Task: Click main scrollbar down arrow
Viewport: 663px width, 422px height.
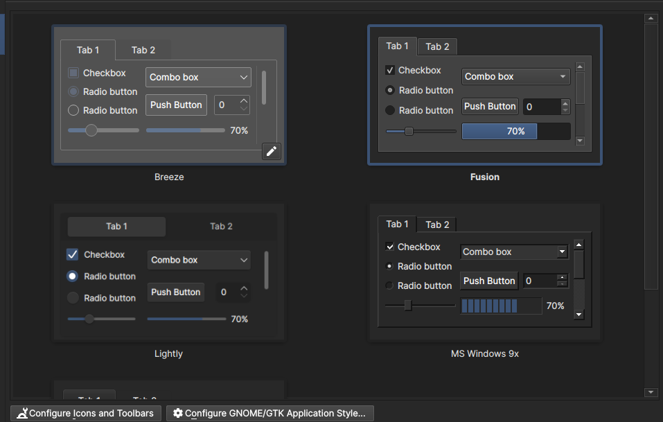Action: pyautogui.click(x=651, y=392)
